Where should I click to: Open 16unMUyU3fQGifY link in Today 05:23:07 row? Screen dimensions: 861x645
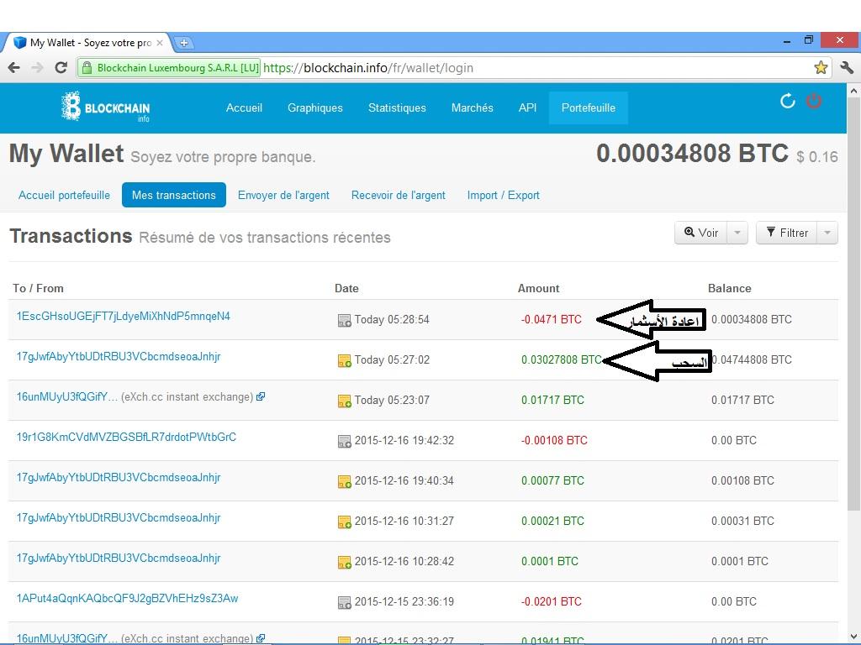pos(66,396)
